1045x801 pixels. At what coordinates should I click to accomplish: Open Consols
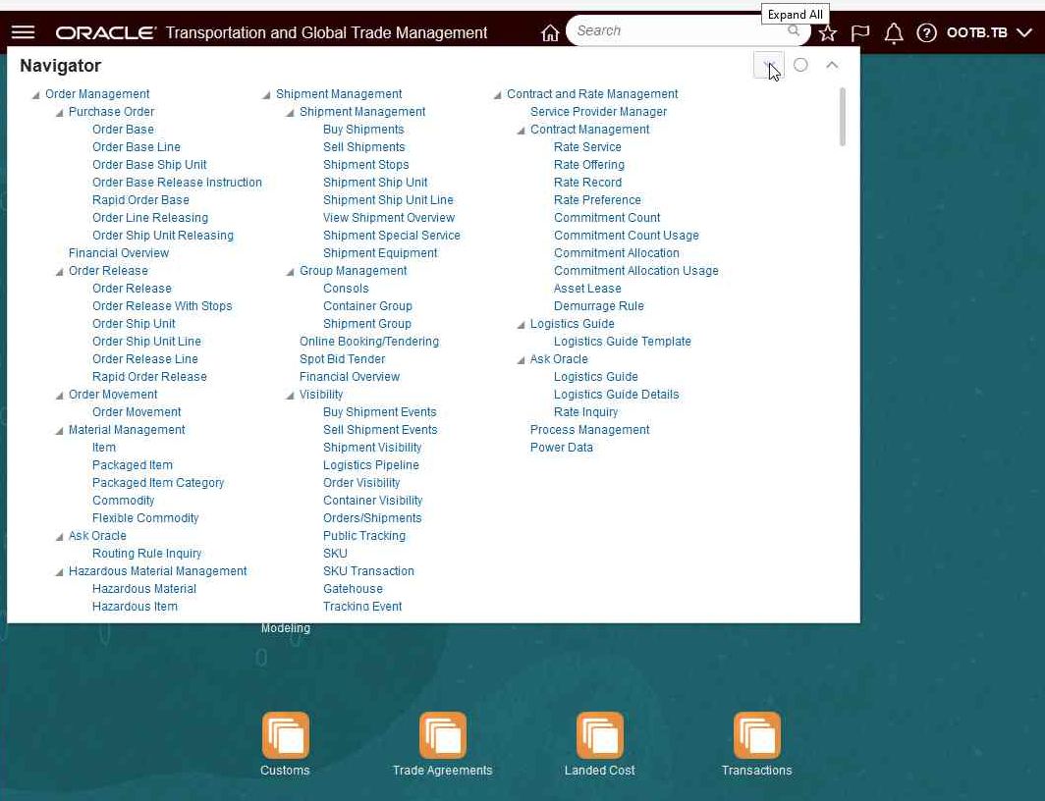pos(346,288)
